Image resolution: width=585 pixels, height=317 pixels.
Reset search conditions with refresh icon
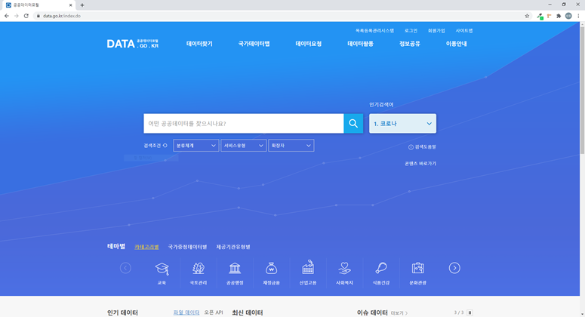pos(165,146)
